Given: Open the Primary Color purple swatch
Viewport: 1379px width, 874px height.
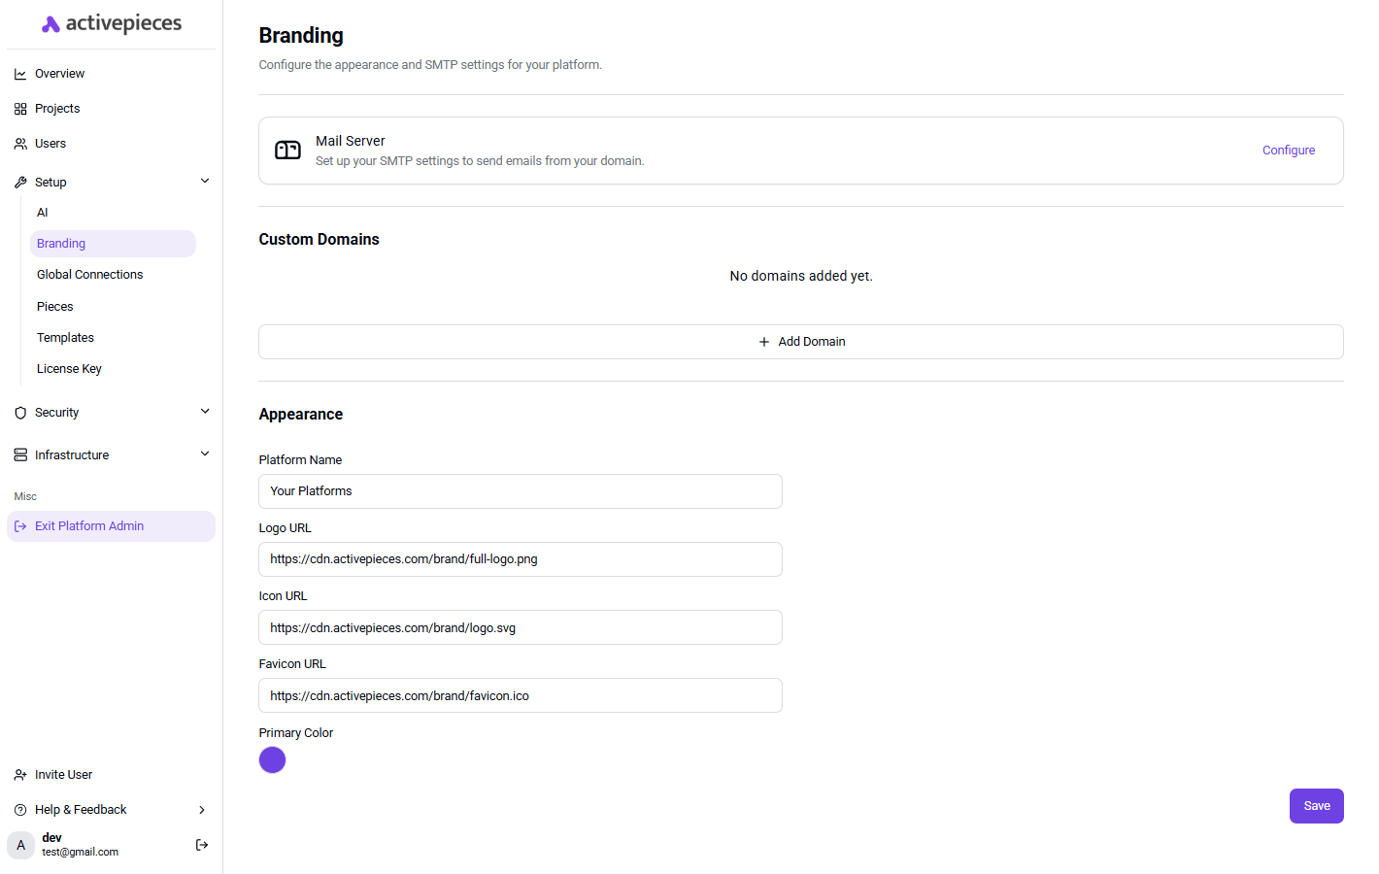Looking at the screenshot, I should coord(273,760).
